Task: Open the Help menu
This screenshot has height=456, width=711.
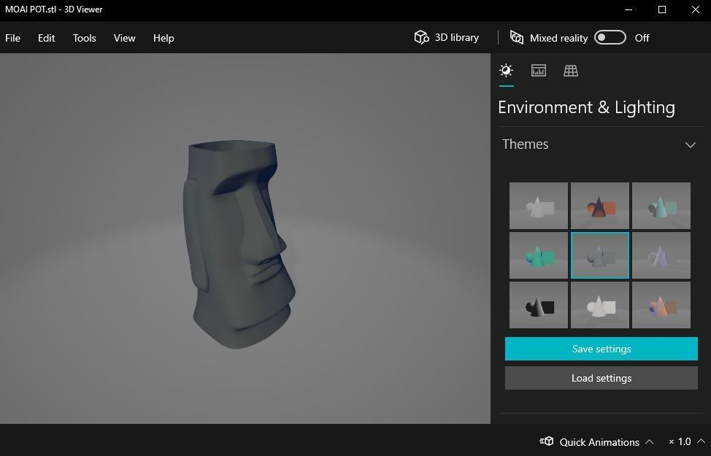Action: 164,38
